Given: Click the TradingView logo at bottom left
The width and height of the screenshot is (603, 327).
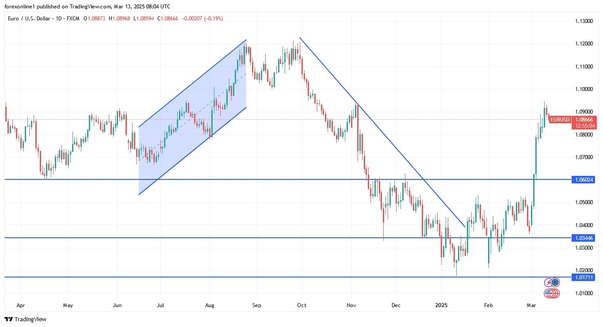Looking at the screenshot, I should pyautogui.click(x=25, y=319).
